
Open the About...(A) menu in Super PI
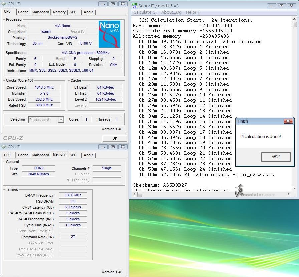pos(171,12)
